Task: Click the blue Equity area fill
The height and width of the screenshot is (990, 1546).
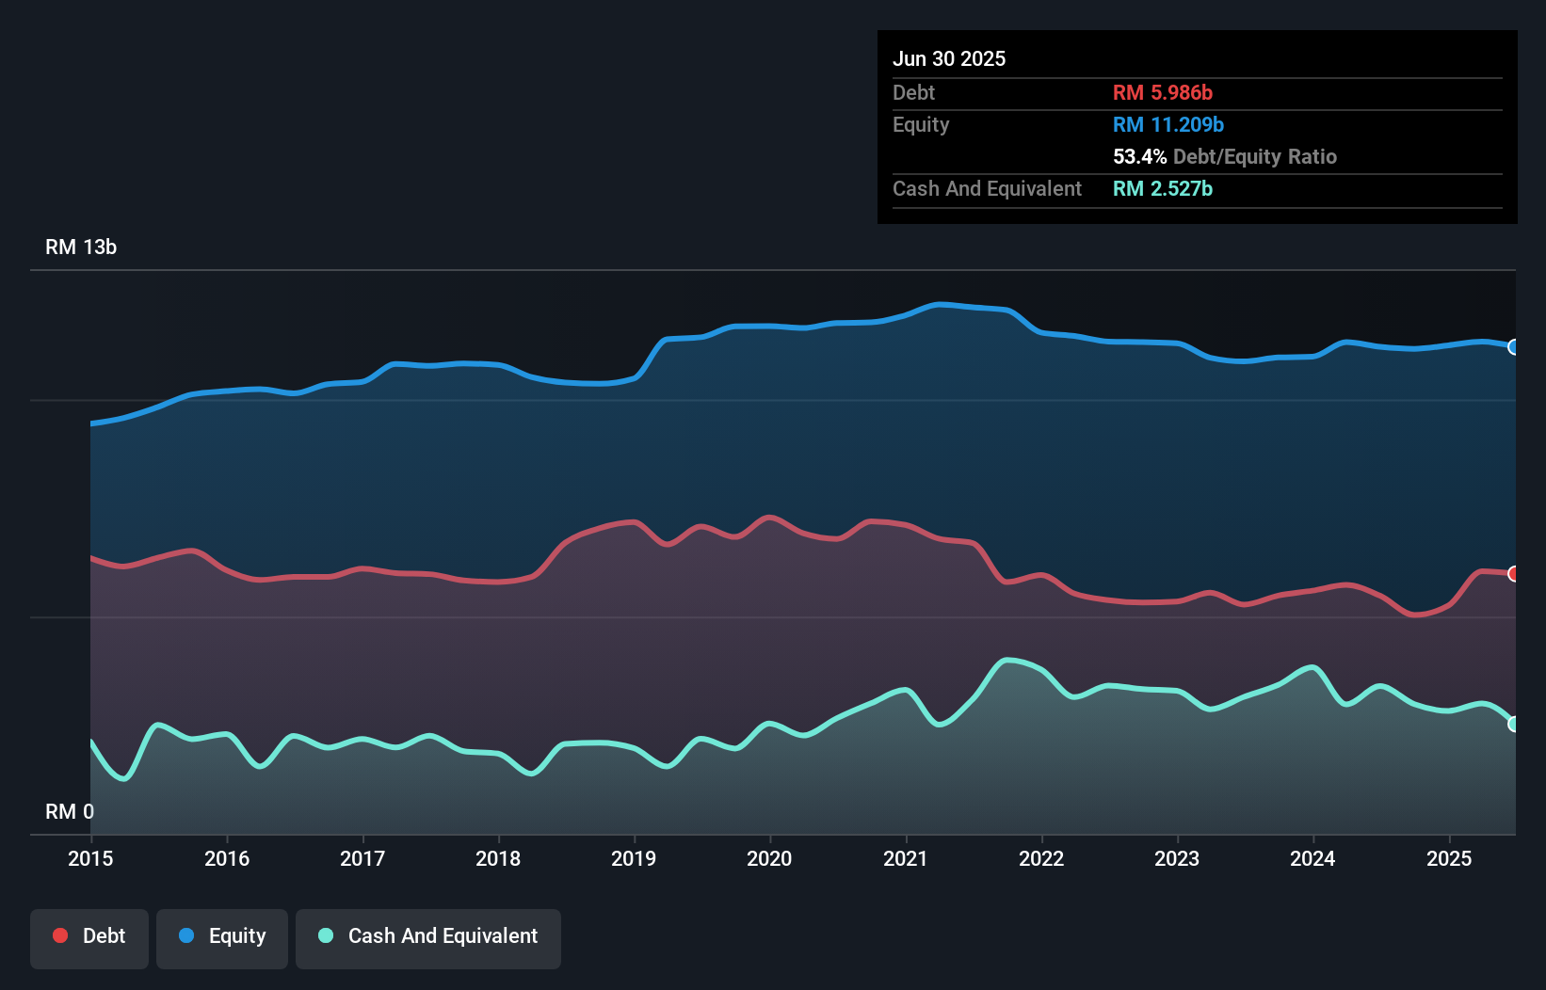Action: coord(753,452)
